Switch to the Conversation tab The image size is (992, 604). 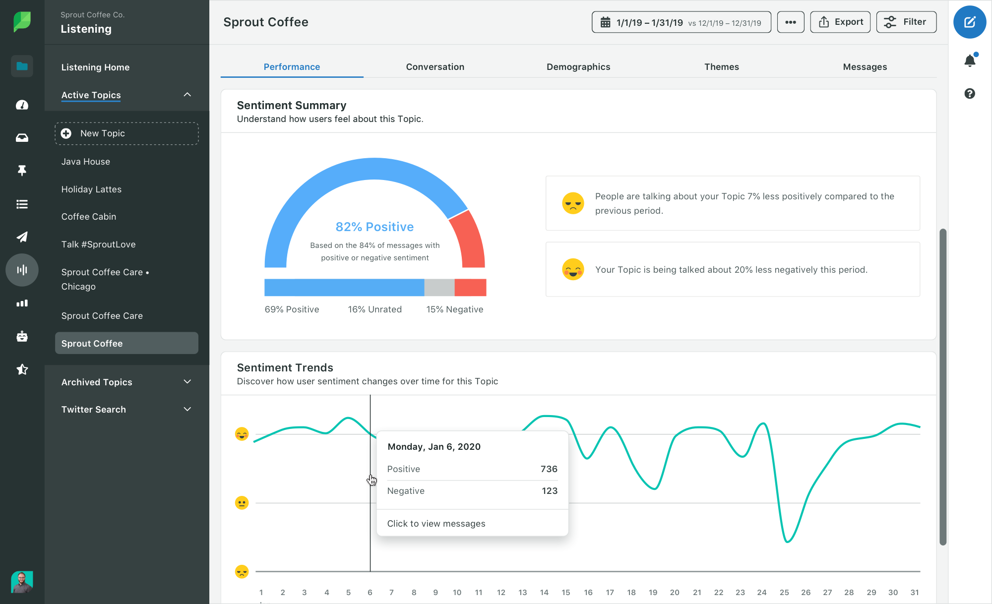click(434, 66)
